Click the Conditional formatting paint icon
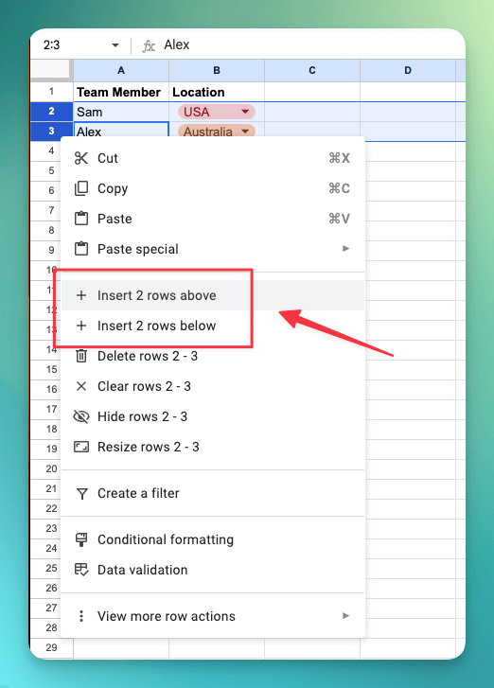The height and width of the screenshot is (688, 494). (x=81, y=539)
